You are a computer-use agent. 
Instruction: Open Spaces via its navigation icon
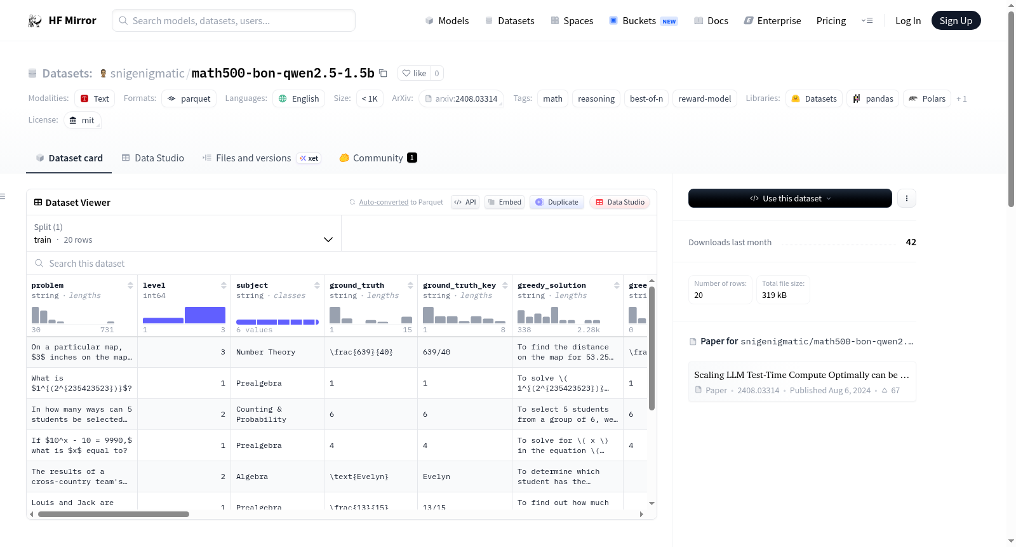[x=555, y=21]
